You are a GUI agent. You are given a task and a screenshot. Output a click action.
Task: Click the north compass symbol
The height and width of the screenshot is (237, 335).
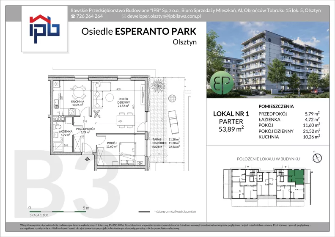click(317, 158)
